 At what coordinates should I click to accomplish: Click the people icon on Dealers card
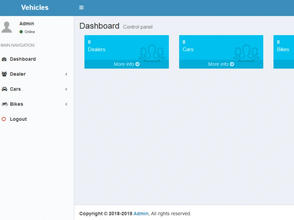[x=152, y=53]
